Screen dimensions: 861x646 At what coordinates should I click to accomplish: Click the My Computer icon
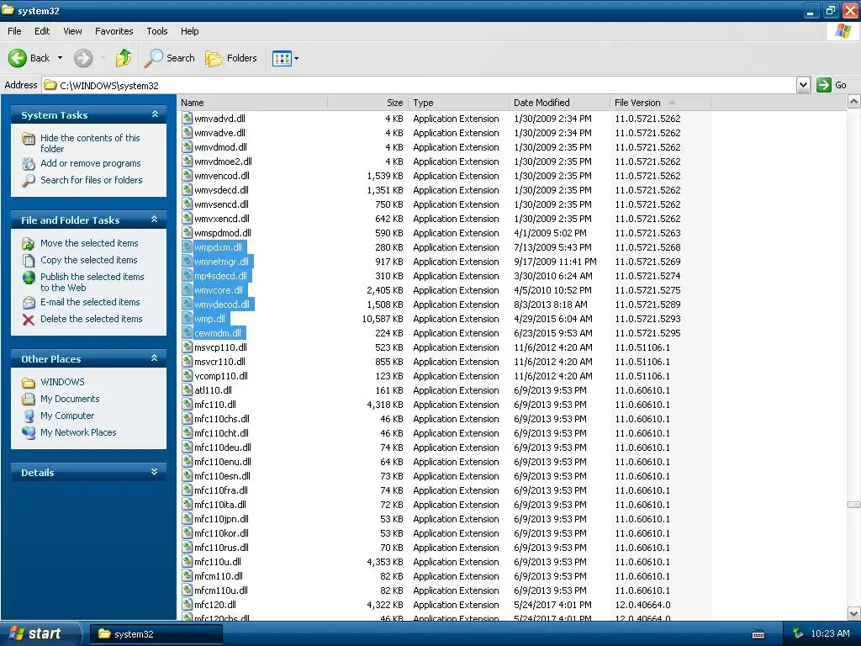29,416
